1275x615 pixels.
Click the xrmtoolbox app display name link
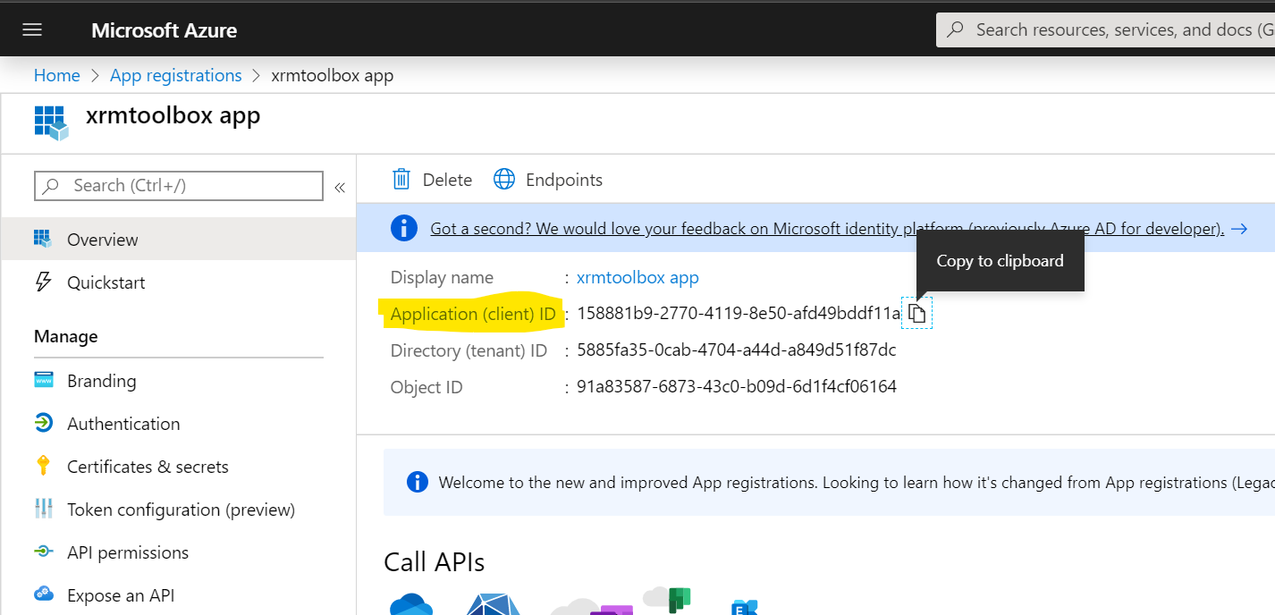pyautogui.click(x=637, y=277)
